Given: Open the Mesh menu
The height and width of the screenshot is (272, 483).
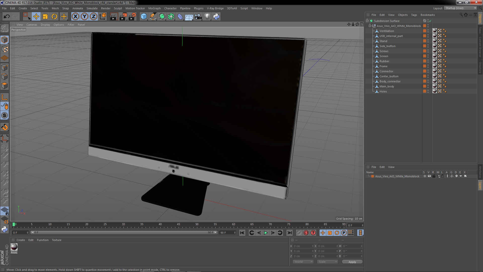Looking at the screenshot, I should pos(55,8).
